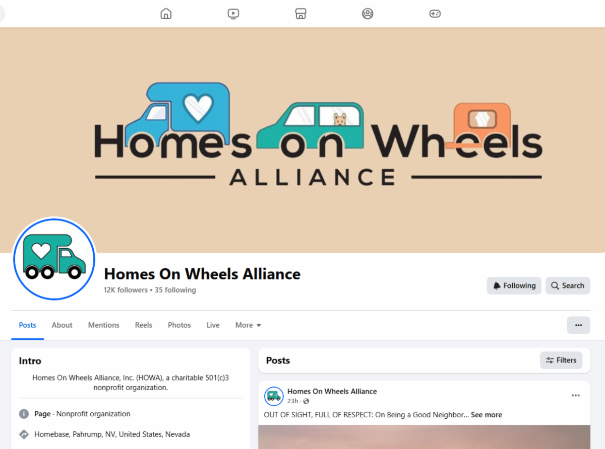
Task: Click the post's three-dot options icon
Action: (x=576, y=396)
